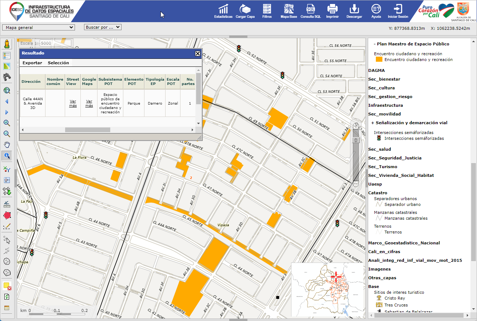Image resolution: width=477 pixels, height=321 pixels.
Task: Go to previous map extent arrow
Action: [7, 102]
